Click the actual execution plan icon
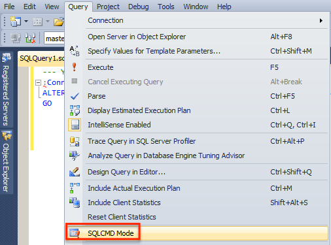The height and width of the screenshot is (245, 331). point(75,188)
